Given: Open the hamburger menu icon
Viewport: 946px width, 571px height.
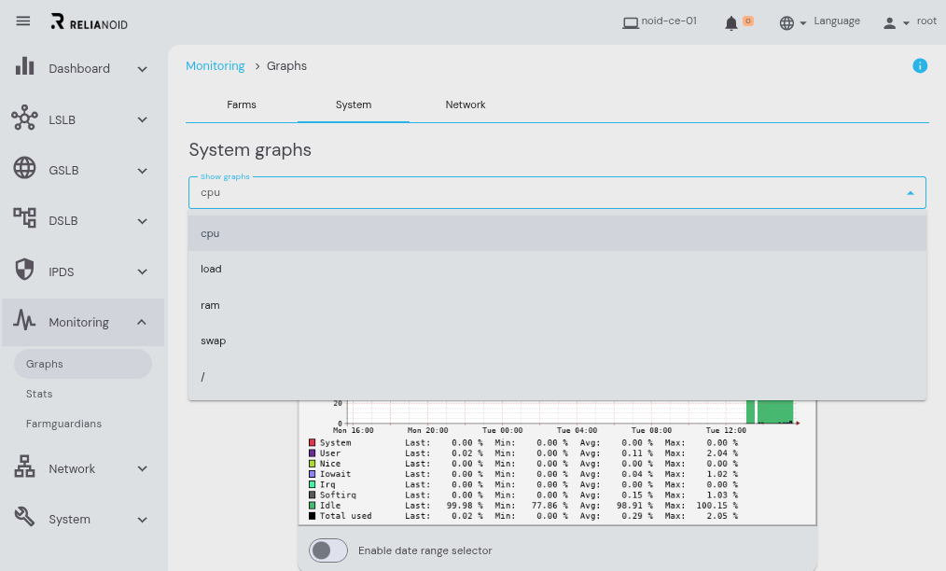Looking at the screenshot, I should (23, 21).
